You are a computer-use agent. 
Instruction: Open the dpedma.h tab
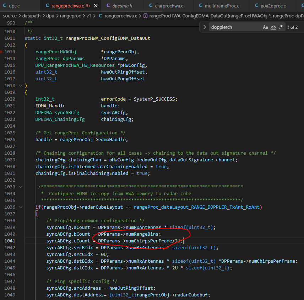point(122,6)
